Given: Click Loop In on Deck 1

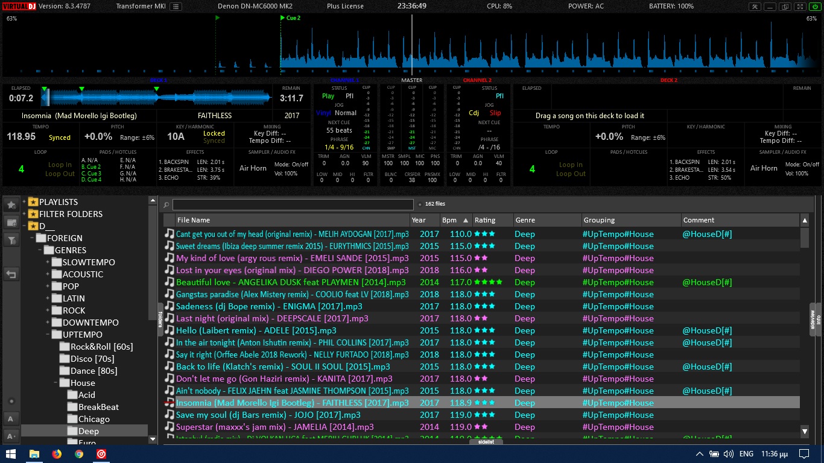Looking at the screenshot, I should coord(60,165).
